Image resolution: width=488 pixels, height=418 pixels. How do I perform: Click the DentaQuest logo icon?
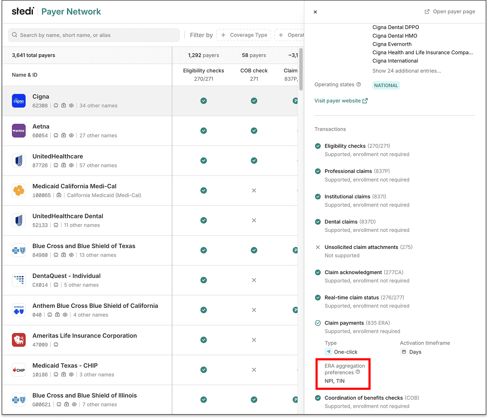pos(19,280)
